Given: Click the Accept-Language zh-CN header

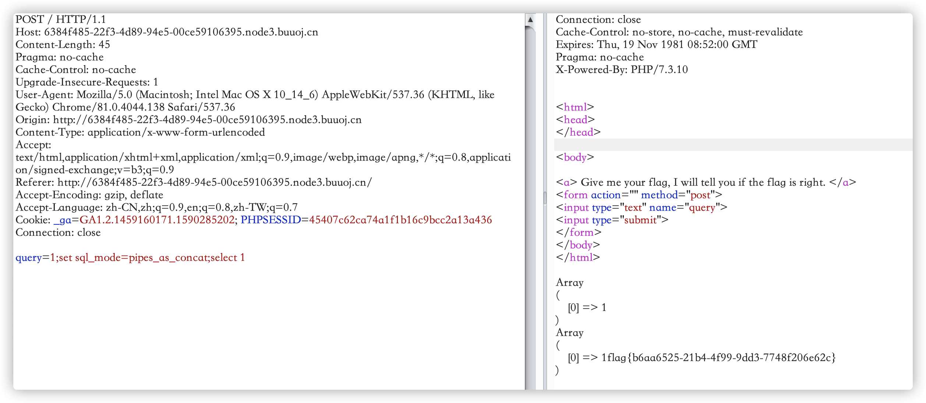Looking at the screenshot, I should pyautogui.click(x=156, y=207).
